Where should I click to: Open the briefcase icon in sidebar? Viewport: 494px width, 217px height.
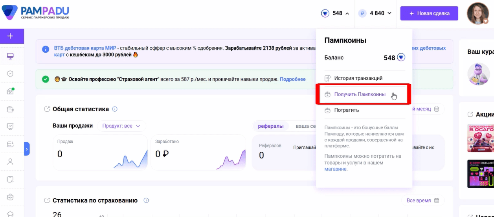11,197
